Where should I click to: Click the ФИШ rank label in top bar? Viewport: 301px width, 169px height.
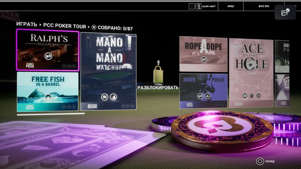pyautogui.click(x=231, y=6)
